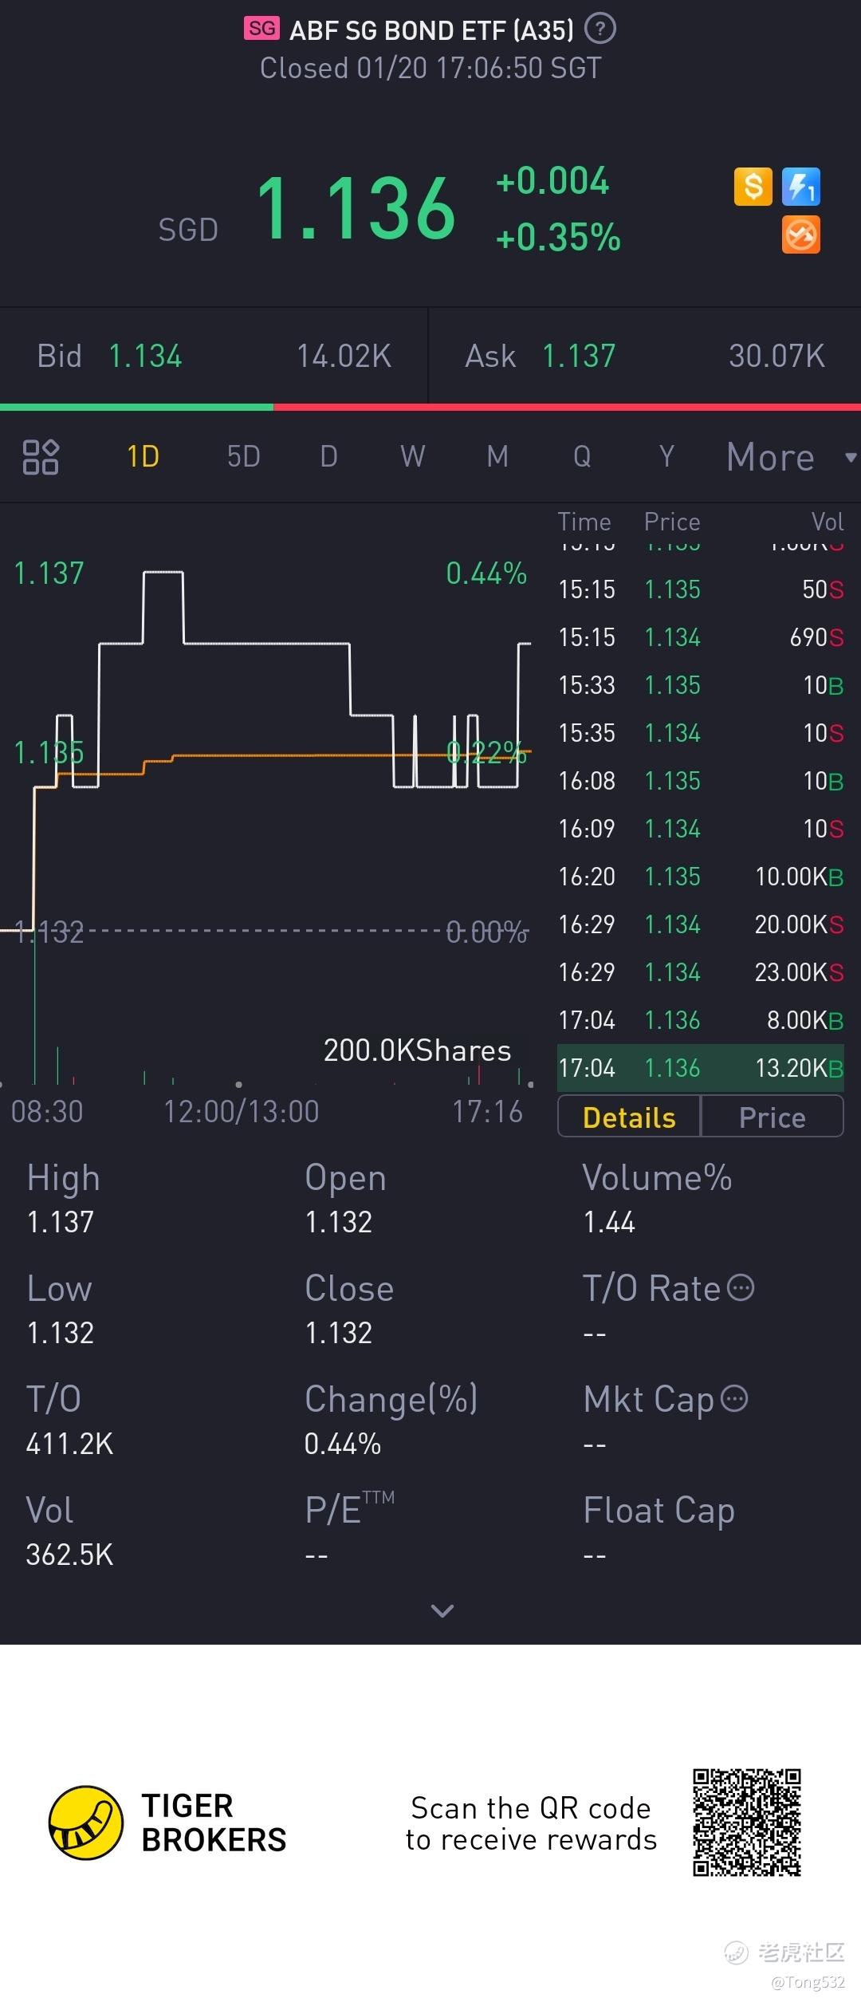This screenshot has width=861, height=2002.
Task: Select the 1D chart tab
Action: click(143, 457)
